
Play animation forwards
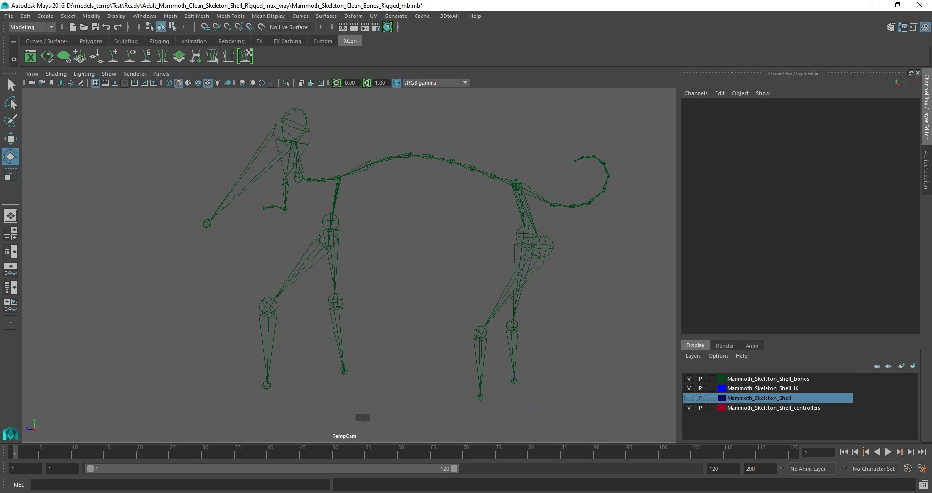pos(888,452)
